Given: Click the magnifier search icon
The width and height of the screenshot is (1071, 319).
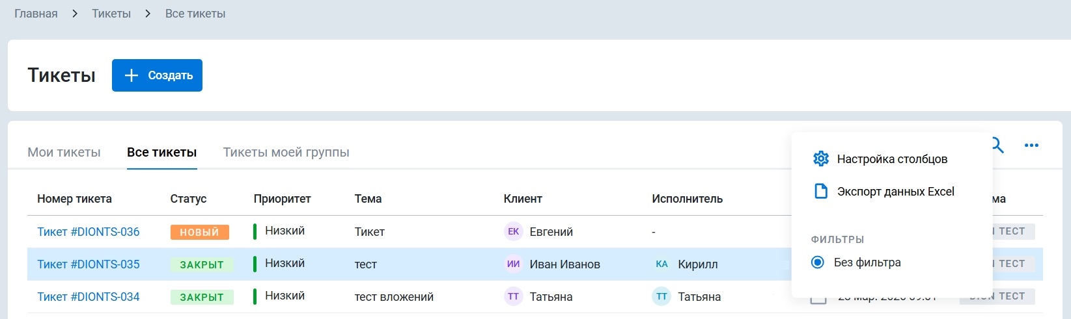Looking at the screenshot, I should tap(997, 146).
